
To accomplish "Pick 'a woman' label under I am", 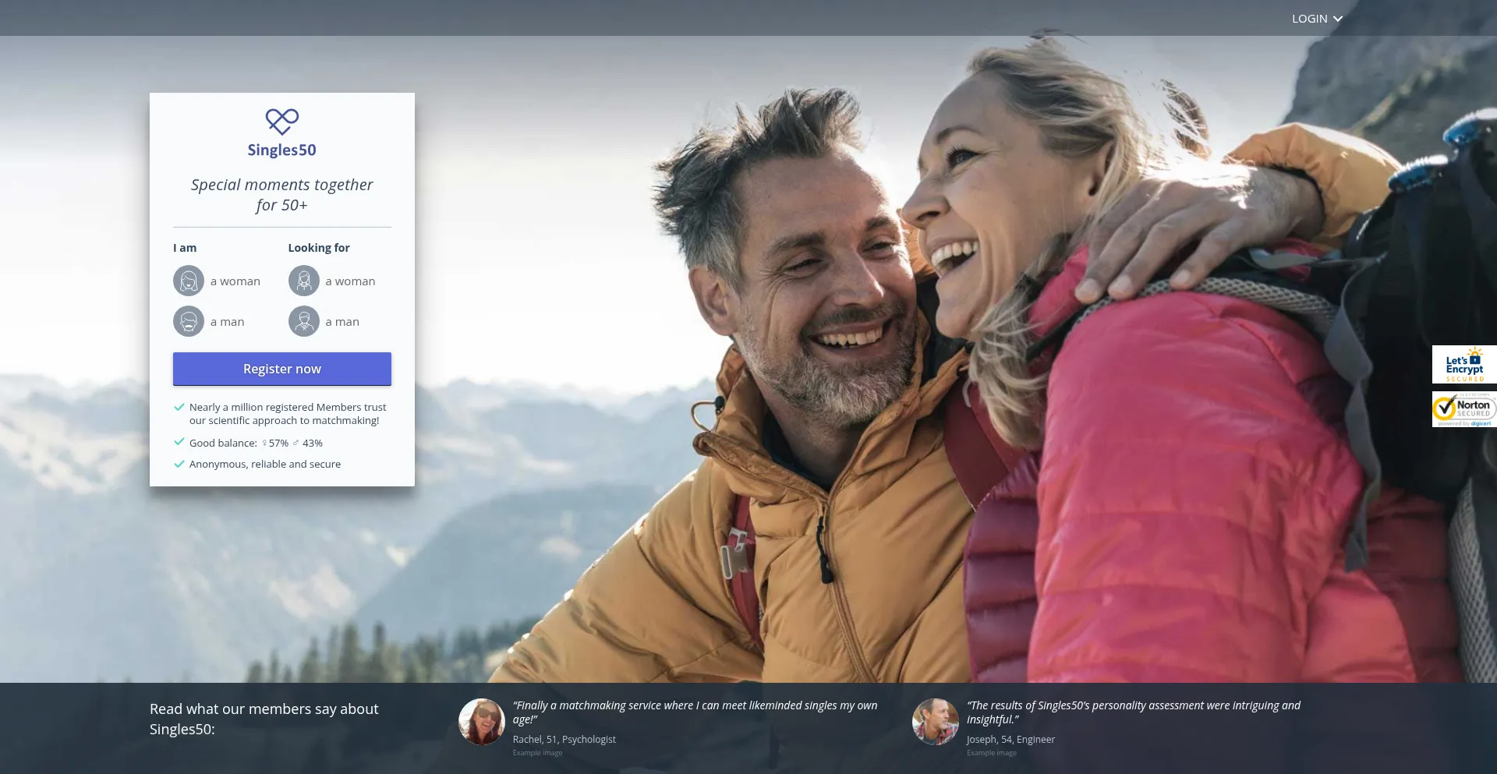I will (235, 281).
